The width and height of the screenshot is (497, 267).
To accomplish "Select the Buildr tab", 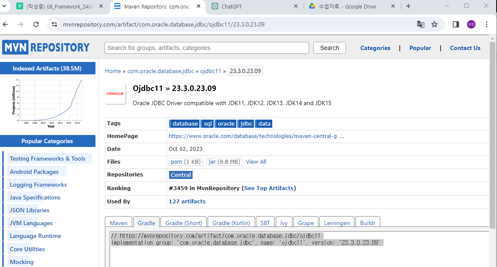I will pos(368,223).
